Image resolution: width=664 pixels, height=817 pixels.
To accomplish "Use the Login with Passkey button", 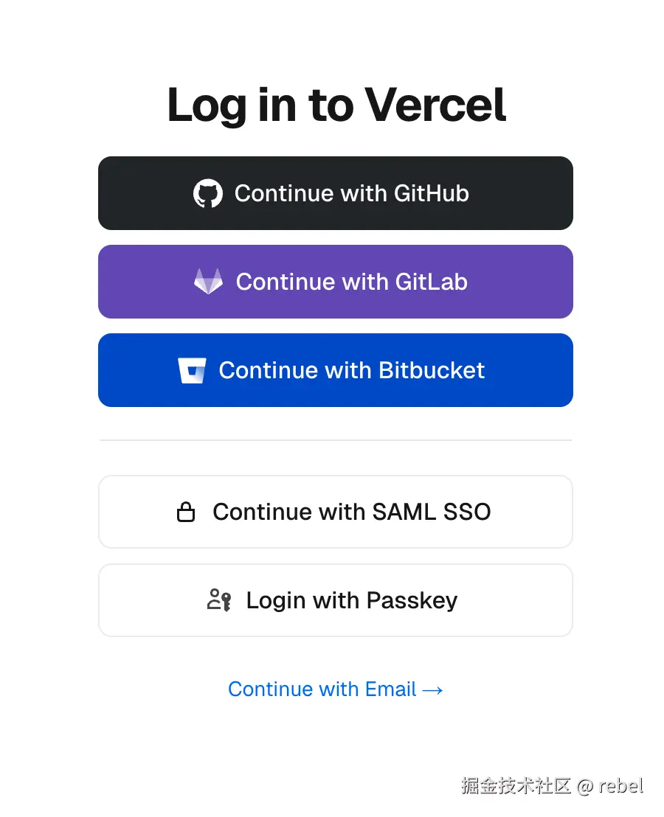I will coord(336,600).
